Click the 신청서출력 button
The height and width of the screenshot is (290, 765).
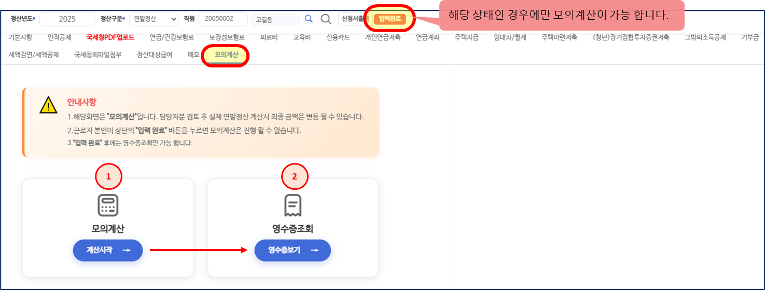(x=355, y=19)
